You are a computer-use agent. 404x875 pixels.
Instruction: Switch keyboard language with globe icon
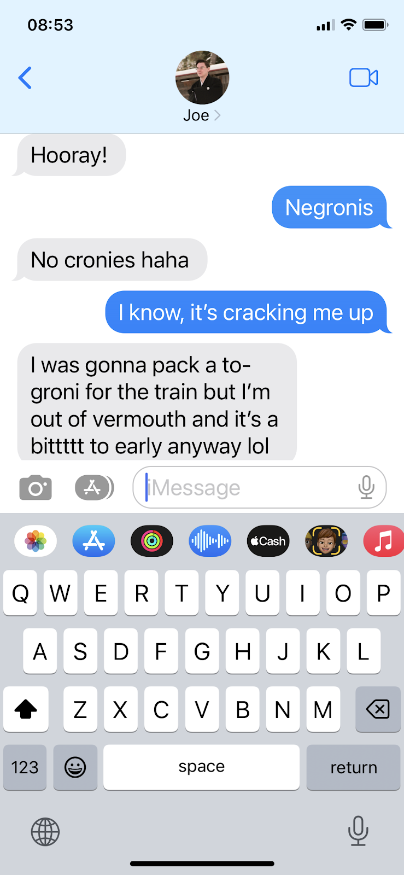point(45,832)
